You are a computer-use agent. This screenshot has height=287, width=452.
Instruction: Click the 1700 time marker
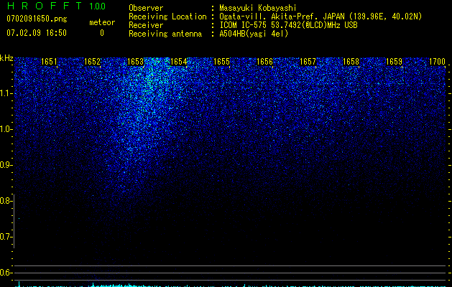click(x=438, y=62)
